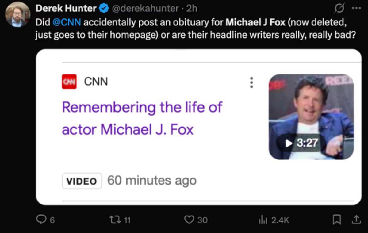Click the 'Remembering the life of actor Michael J. Fox' headline
Screen dimensions: 368x233
pos(142,118)
